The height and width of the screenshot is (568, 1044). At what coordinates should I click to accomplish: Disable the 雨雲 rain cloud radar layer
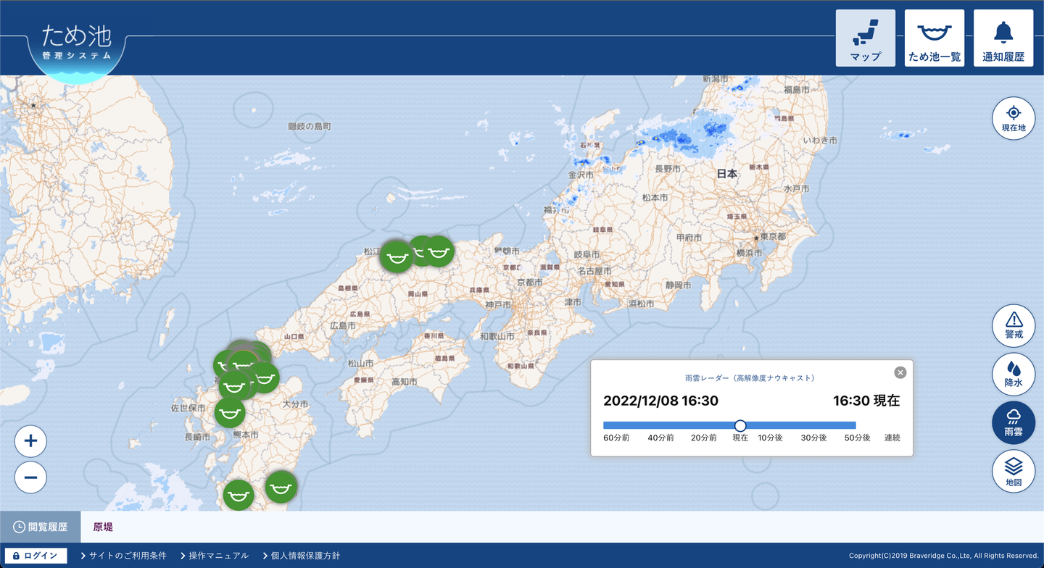pyautogui.click(x=1013, y=422)
